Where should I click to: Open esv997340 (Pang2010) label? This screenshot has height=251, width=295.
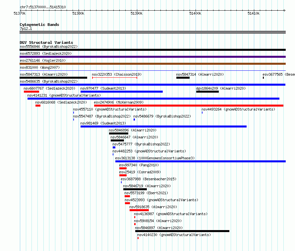(139, 165)
